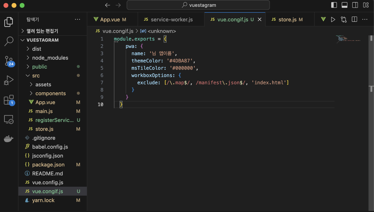Viewport: 374px width, 212px height.
Task: Open vue.config.js in the file tree
Action: (53, 182)
